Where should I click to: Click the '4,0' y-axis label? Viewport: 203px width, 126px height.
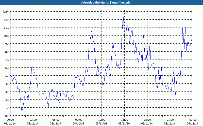click(7, 84)
